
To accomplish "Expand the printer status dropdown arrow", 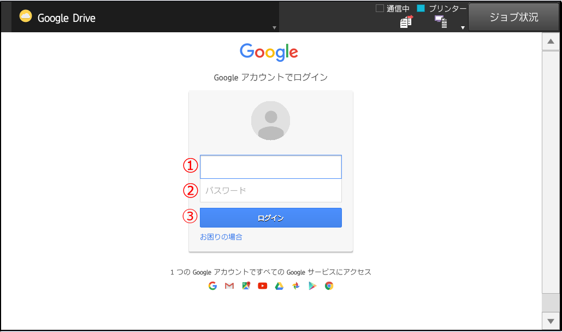I will [x=463, y=28].
